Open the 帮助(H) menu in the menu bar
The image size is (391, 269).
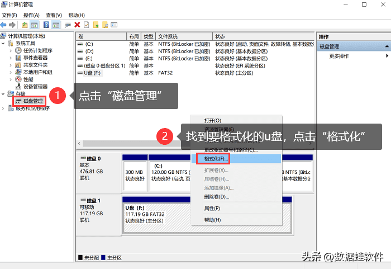point(77,15)
